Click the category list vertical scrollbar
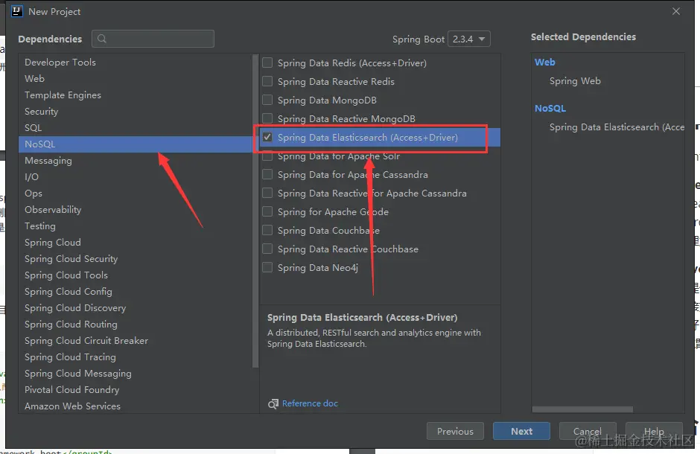Screen dimensions: 700x454 pos(255,211)
